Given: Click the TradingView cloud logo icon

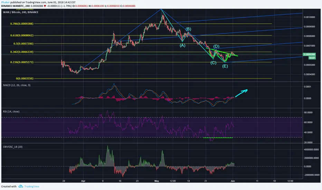Looking at the screenshot, I should coord(20,186).
